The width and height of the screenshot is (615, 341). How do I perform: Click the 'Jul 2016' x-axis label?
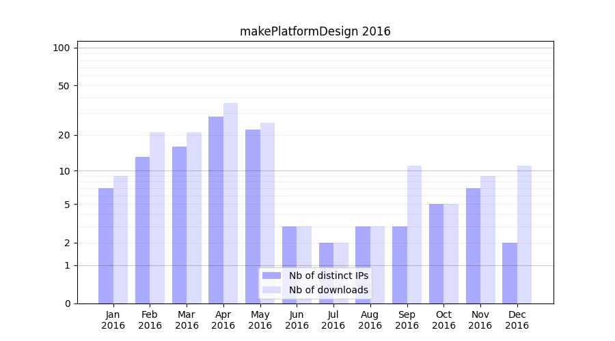pos(333,320)
